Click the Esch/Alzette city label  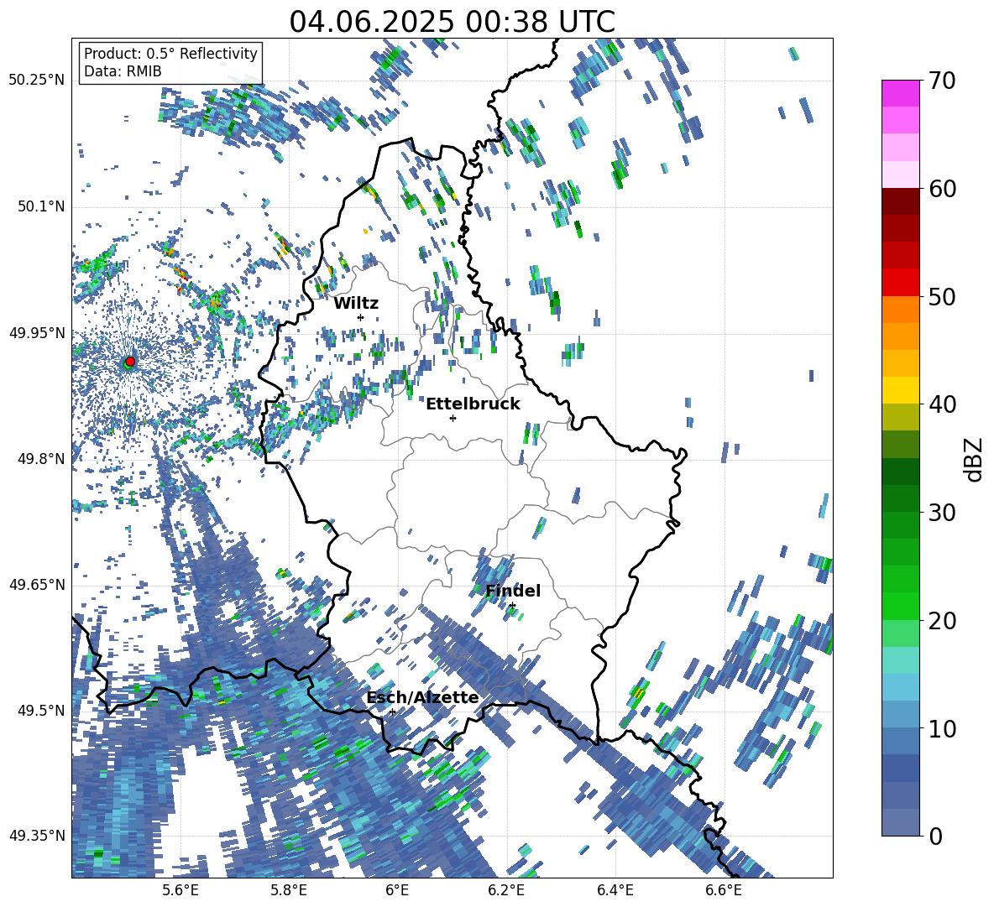(422, 697)
